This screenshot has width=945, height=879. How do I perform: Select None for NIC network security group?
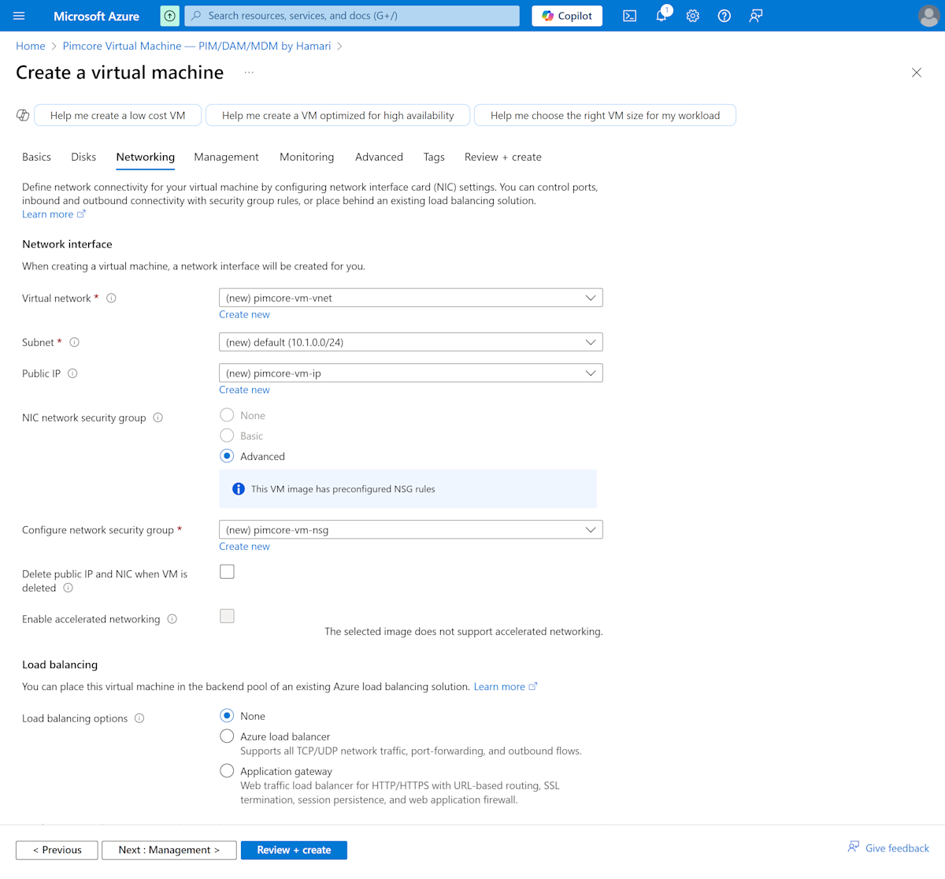tap(227, 415)
